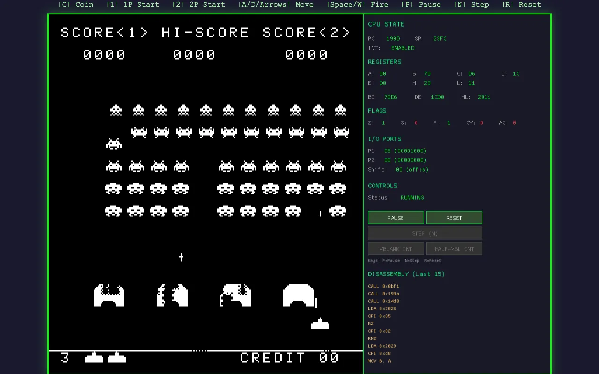Click the Shift value 00 (off:6)
Viewport: 599px width, 374px height.
point(412,169)
